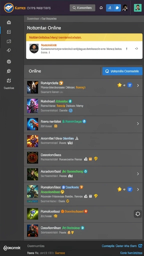Click the blue circle icon on Ronhrigndarie row
The image size is (144, 256).
[130, 85]
